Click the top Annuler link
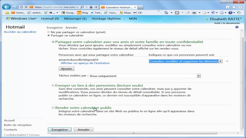 [x=71, y=28]
